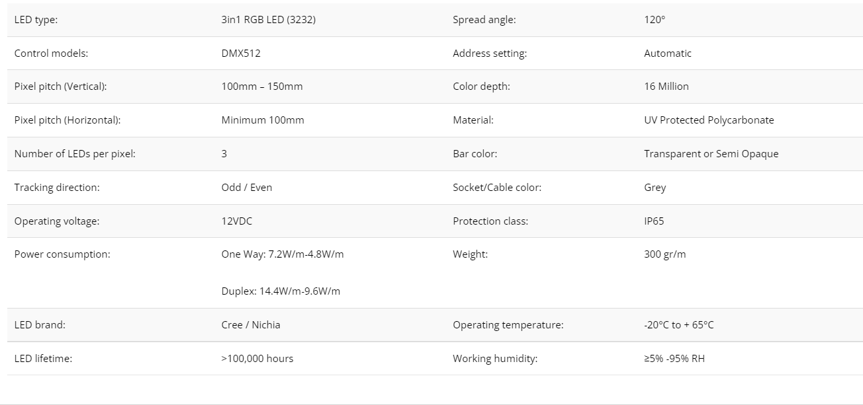This screenshot has height=405, width=863.
Task: Click the 'Transparent or Semi Opaque' value
Action: [x=711, y=154]
